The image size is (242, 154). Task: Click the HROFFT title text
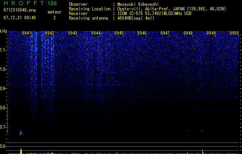pos(24,3)
